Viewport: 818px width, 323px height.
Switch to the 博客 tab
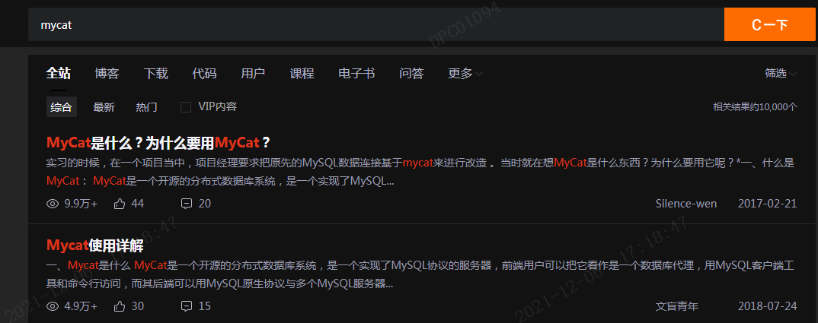coord(107,74)
